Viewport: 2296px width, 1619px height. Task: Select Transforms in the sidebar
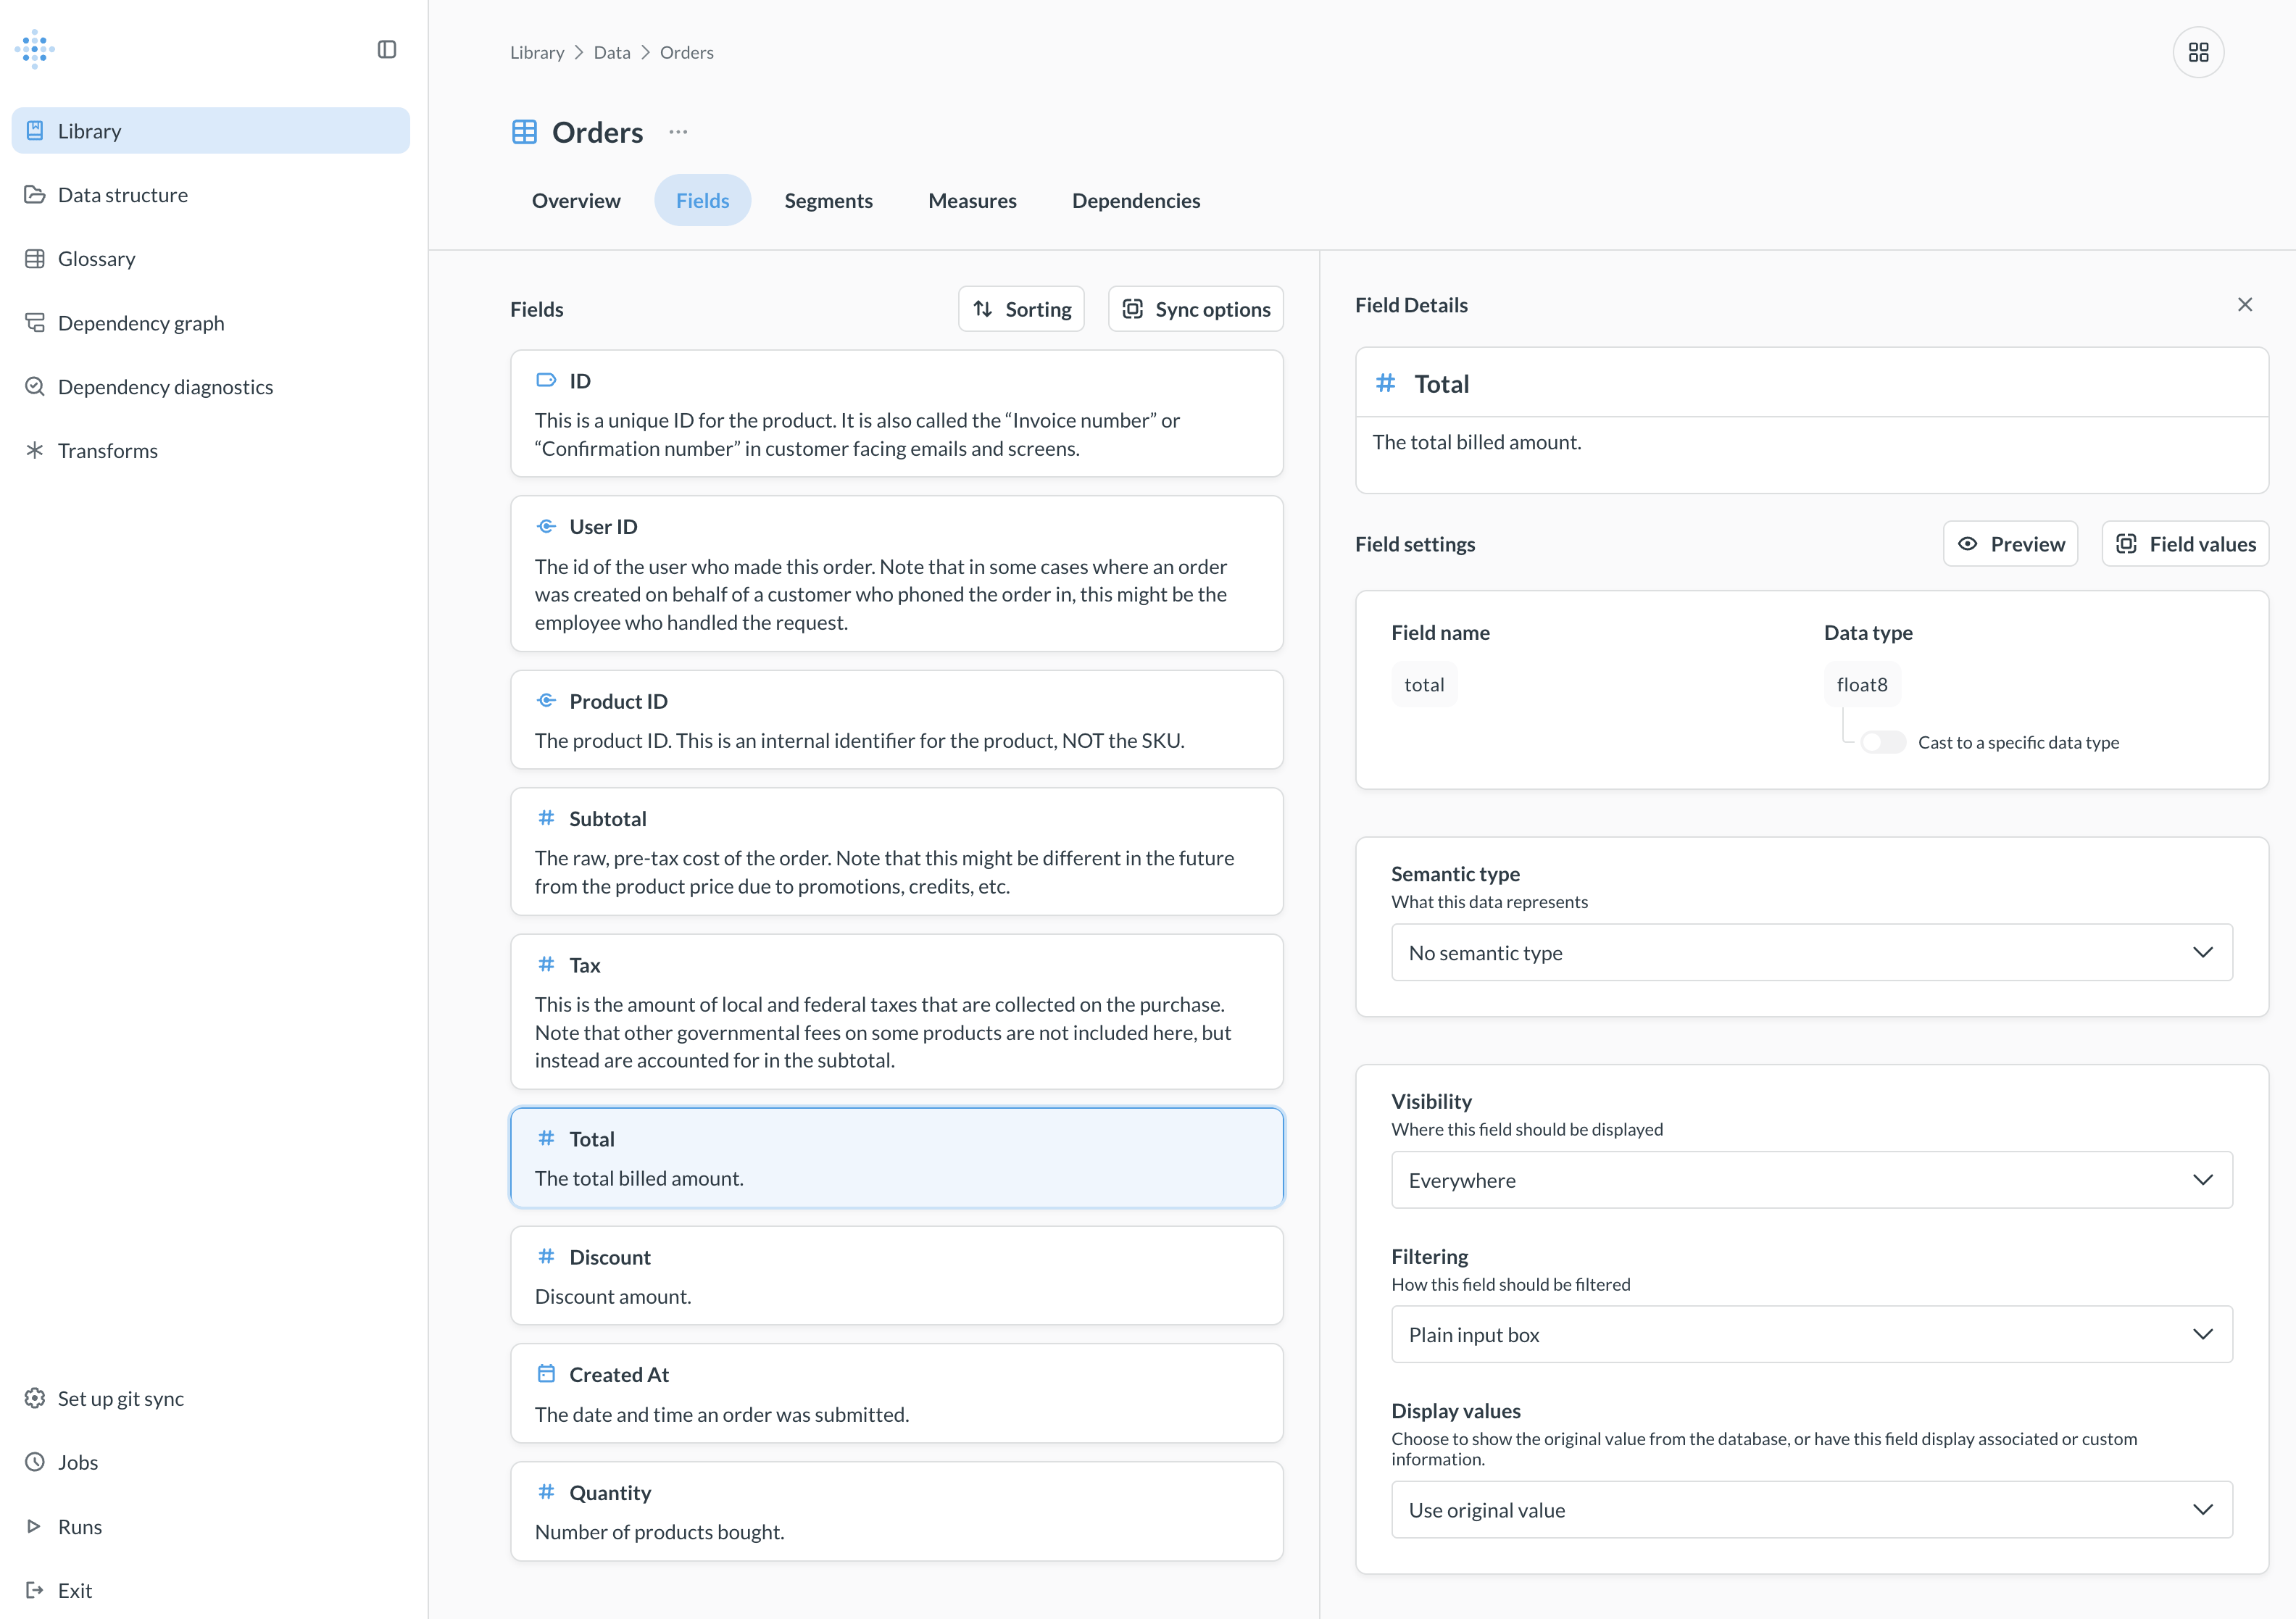pos(108,450)
